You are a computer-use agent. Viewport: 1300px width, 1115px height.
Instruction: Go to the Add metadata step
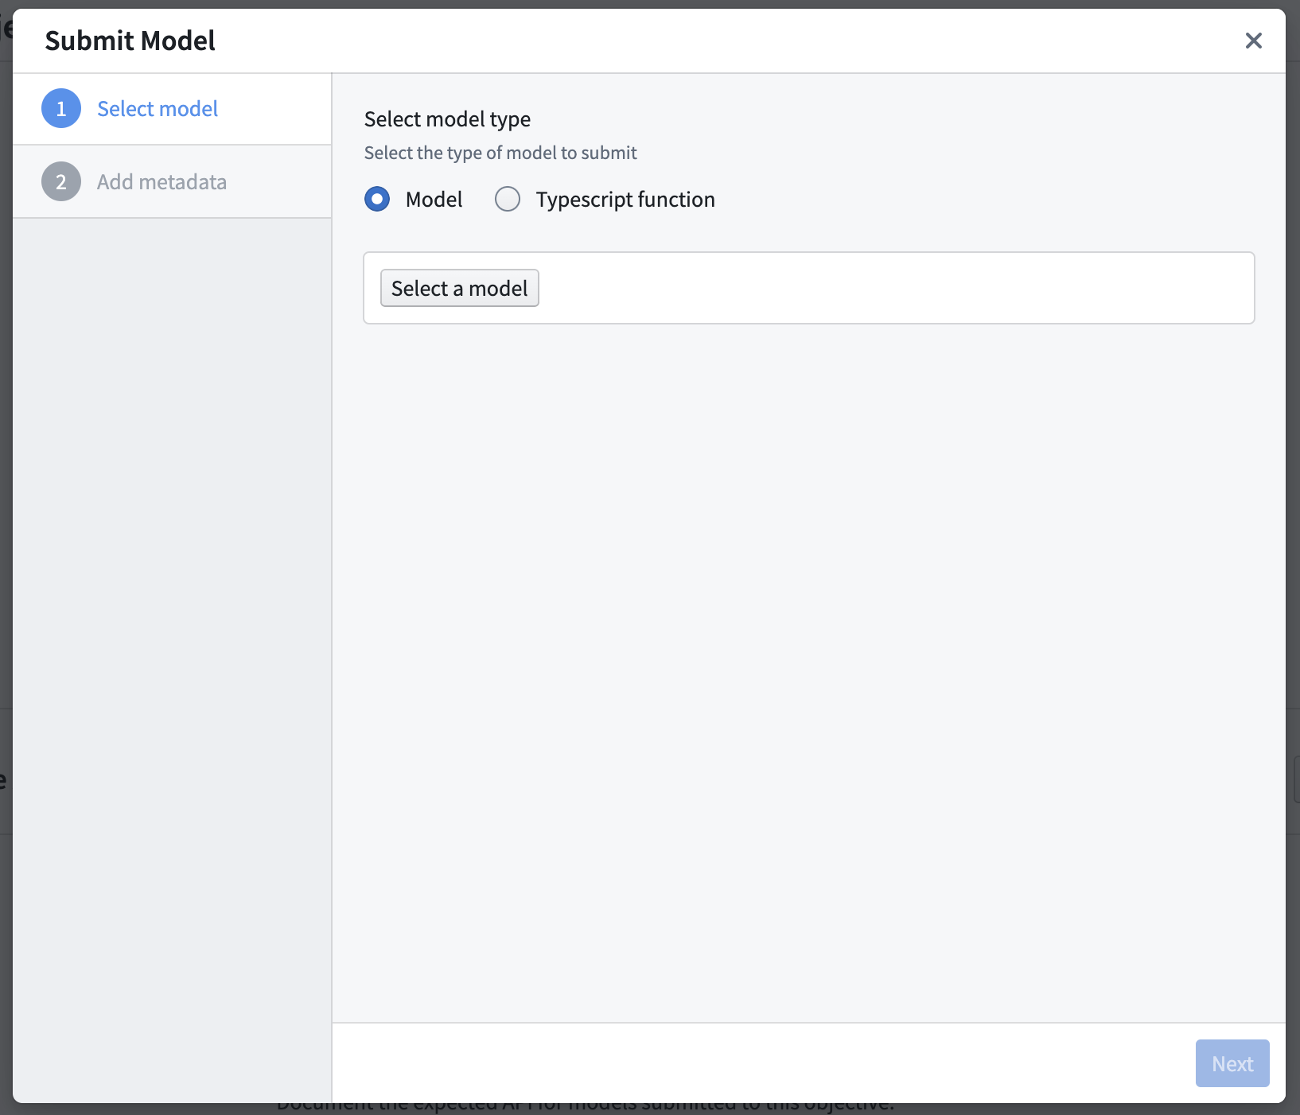coord(172,181)
